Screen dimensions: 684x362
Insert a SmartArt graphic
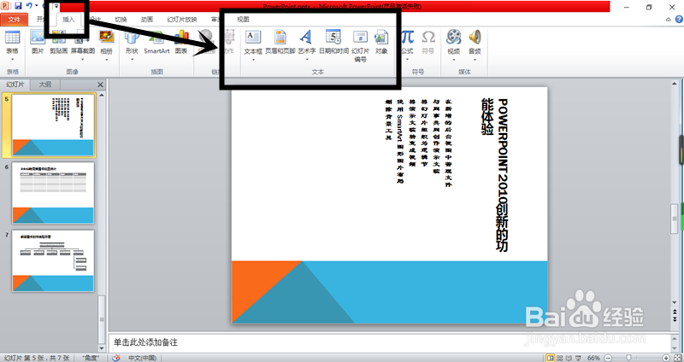pos(156,42)
